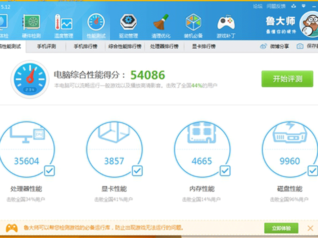Click the 磁盘性能 label

(x=290, y=189)
